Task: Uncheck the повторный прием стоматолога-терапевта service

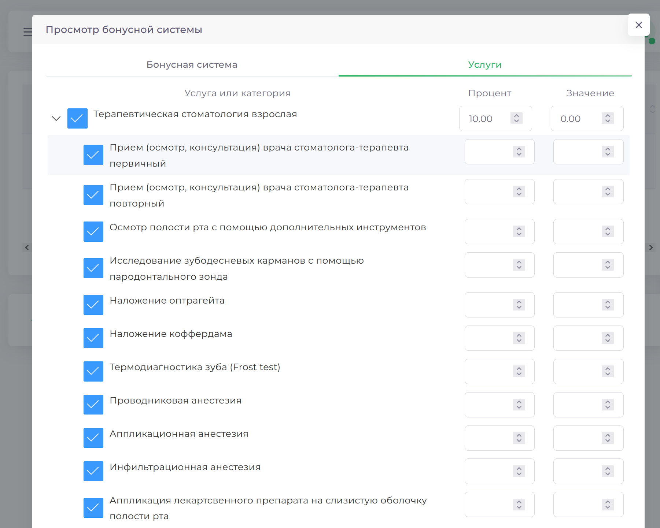Action: tap(93, 195)
